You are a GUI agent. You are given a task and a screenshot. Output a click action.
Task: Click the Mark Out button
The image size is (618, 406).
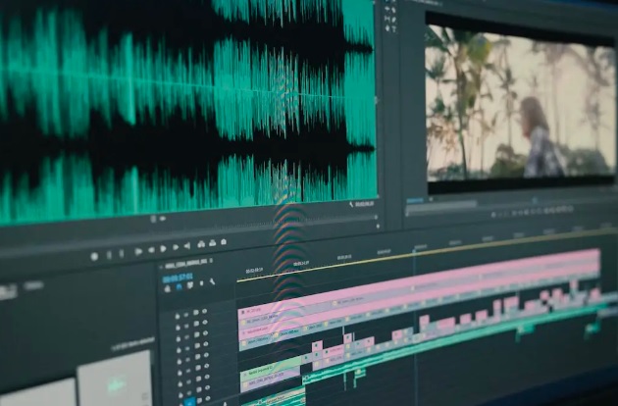(x=122, y=253)
